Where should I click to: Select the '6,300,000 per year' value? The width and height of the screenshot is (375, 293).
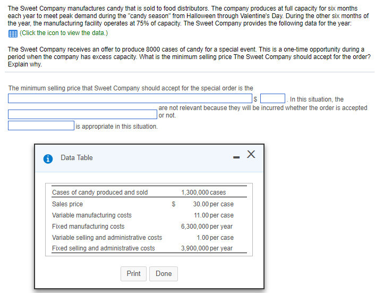click(x=207, y=226)
